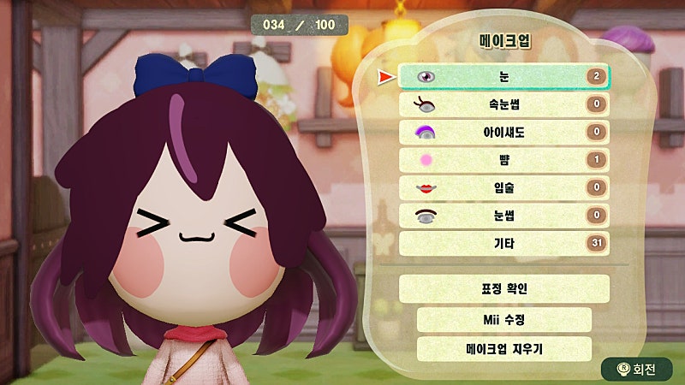This screenshot has height=385, width=685.
Task: Click 메이크업 지우기 to erase makeup
Action: (504, 349)
